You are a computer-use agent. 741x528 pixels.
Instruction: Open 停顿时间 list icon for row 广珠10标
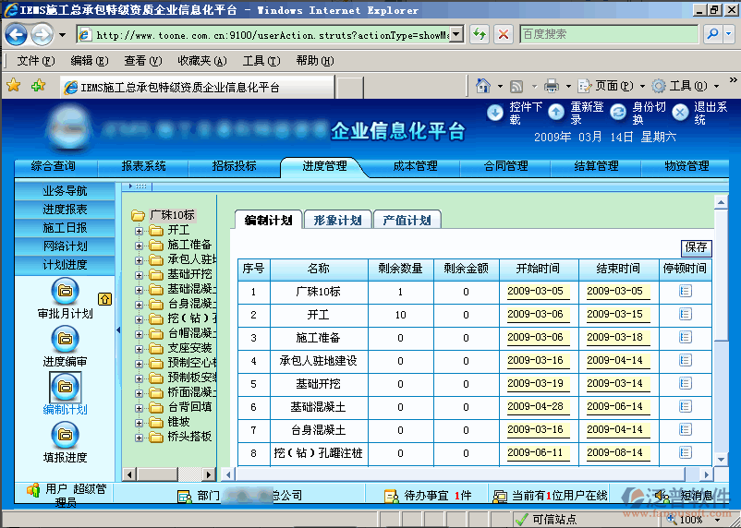685,291
